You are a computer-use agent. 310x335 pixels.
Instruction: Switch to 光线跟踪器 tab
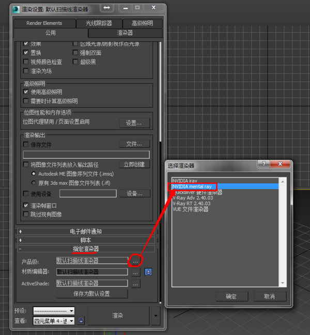(99, 23)
